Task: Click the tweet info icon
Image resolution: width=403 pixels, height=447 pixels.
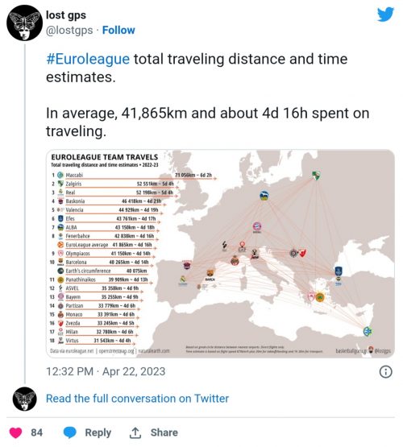Action: [385, 372]
